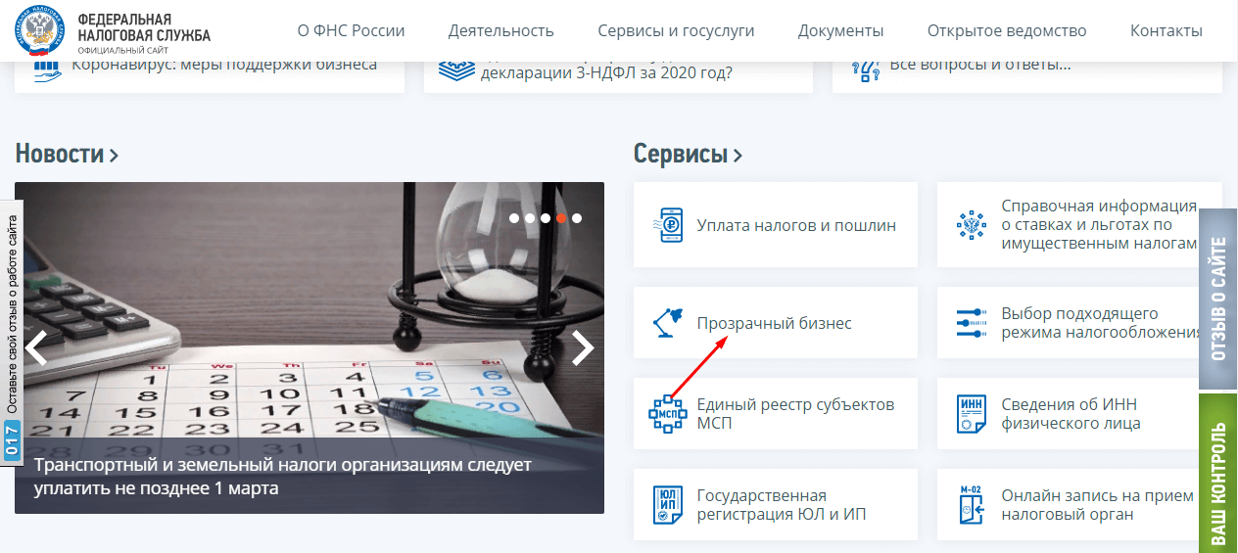1238x553 pixels.
Task: Open the 'Контакты' menu item
Action: pyautogui.click(x=1166, y=30)
